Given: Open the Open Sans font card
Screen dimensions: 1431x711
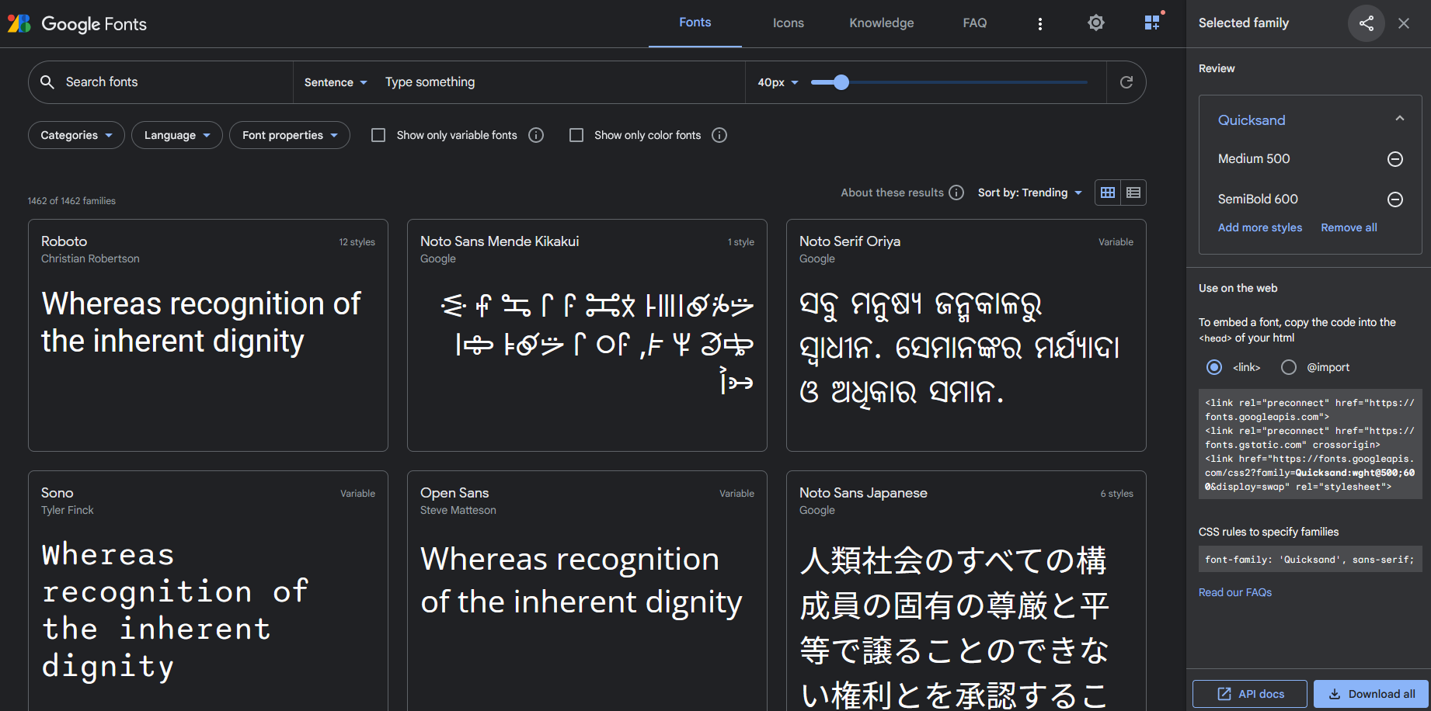Looking at the screenshot, I should pyautogui.click(x=587, y=591).
